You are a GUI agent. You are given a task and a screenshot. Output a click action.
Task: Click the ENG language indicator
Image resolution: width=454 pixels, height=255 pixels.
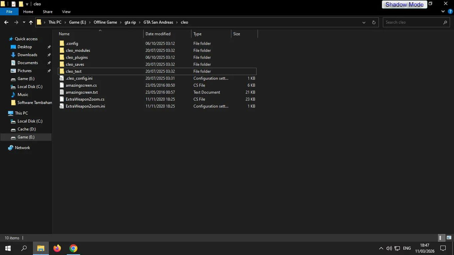pyautogui.click(x=407, y=248)
